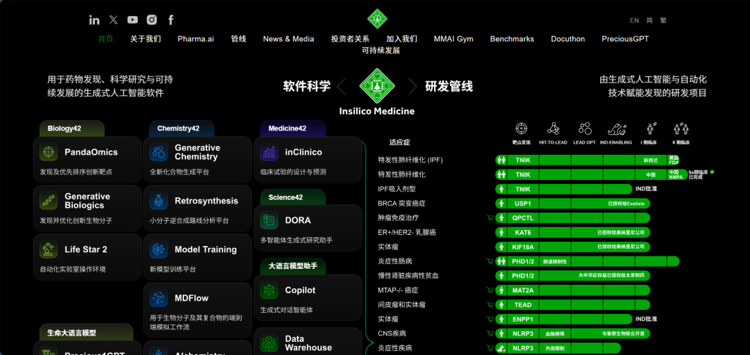Click the I 期临床 stage icon

(x=650, y=129)
